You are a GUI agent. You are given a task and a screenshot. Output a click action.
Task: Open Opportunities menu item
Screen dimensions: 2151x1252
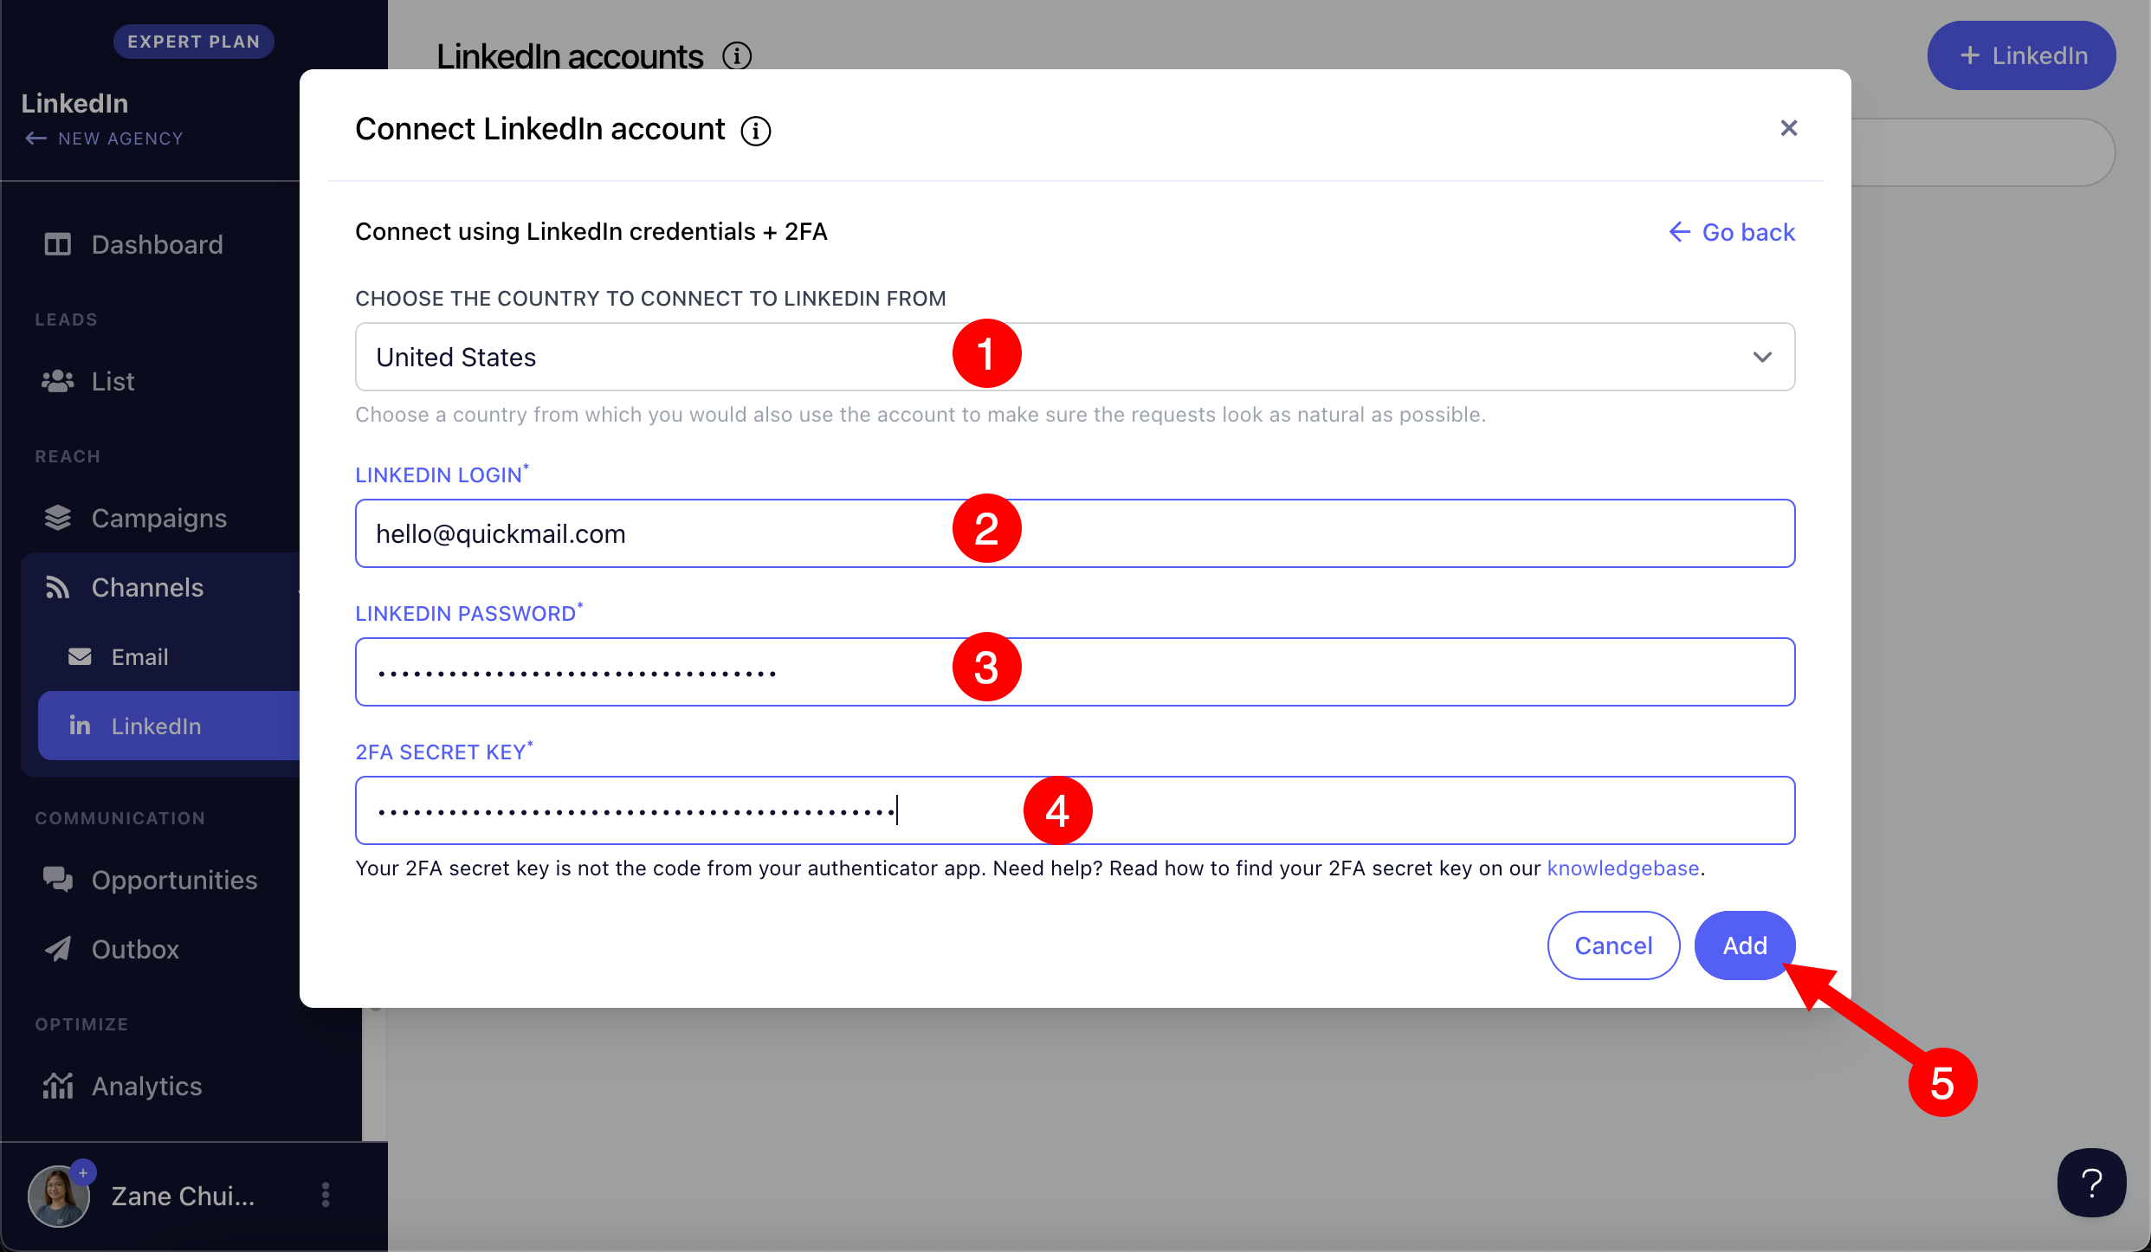click(x=174, y=880)
